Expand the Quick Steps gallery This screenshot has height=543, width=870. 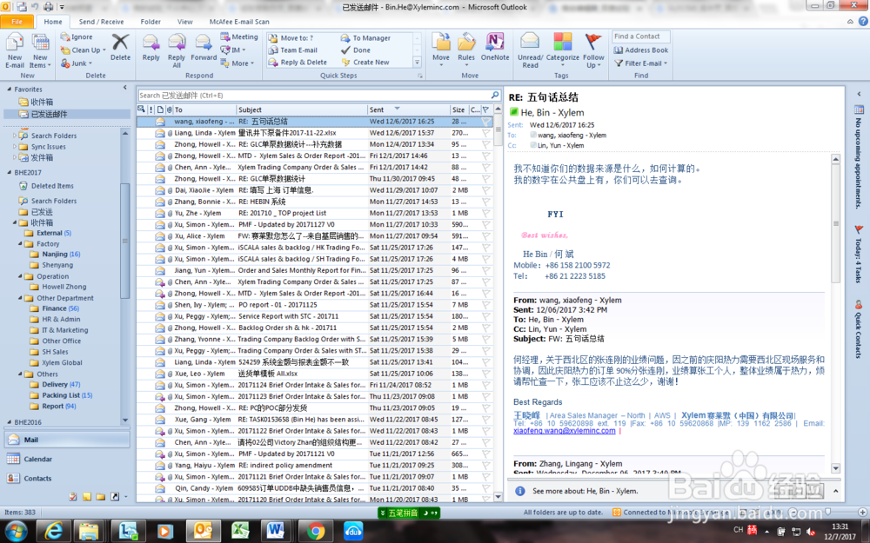(418, 62)
